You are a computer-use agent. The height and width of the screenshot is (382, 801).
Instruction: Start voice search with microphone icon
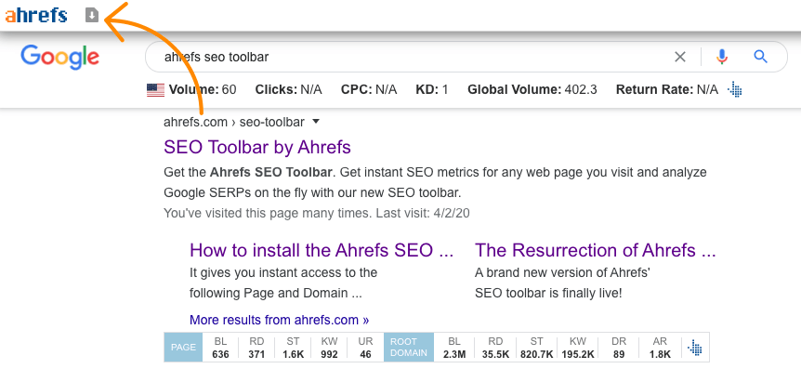721,57
